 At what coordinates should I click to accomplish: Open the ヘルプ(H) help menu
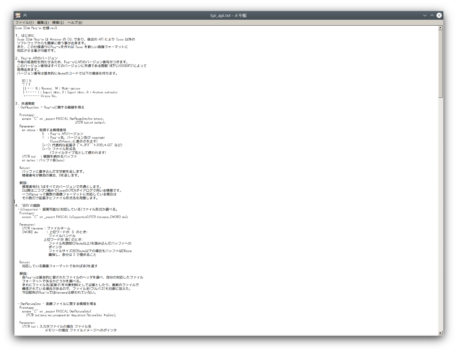tap(75, 23)
